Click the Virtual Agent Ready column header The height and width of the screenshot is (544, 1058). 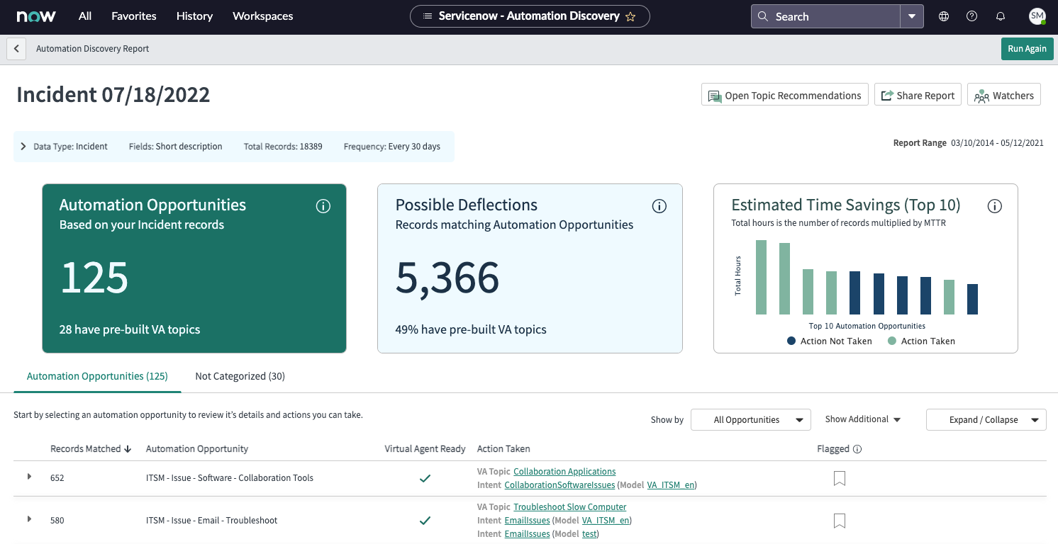tap(425, 448)
